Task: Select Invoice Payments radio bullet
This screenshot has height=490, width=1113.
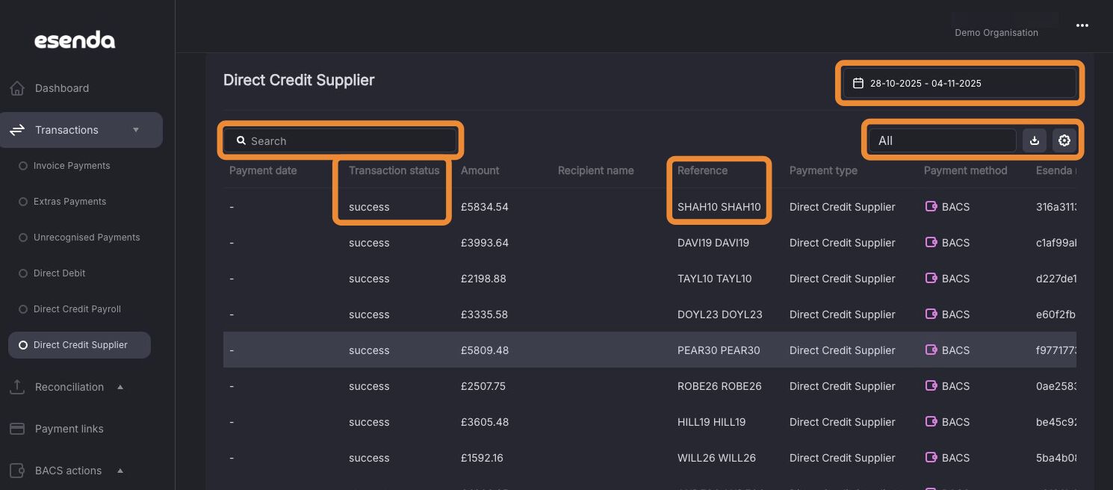Action: pos(23,166)
